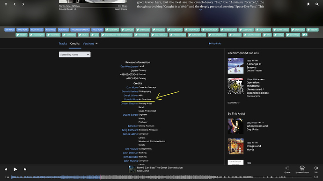Go back with the left arrow

point(15,4)
